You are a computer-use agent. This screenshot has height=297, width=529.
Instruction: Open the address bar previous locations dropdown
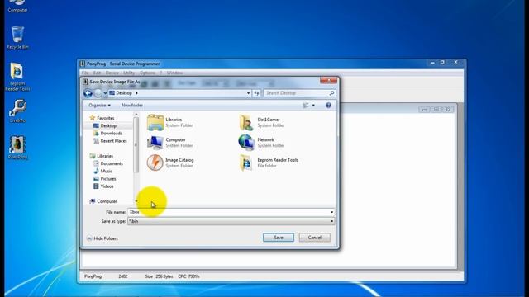click(x=248, y=93)
